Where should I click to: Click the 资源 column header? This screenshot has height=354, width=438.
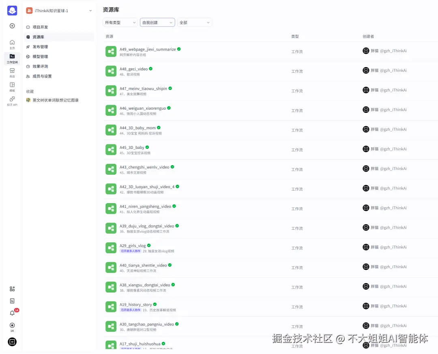tap(109, 36)
